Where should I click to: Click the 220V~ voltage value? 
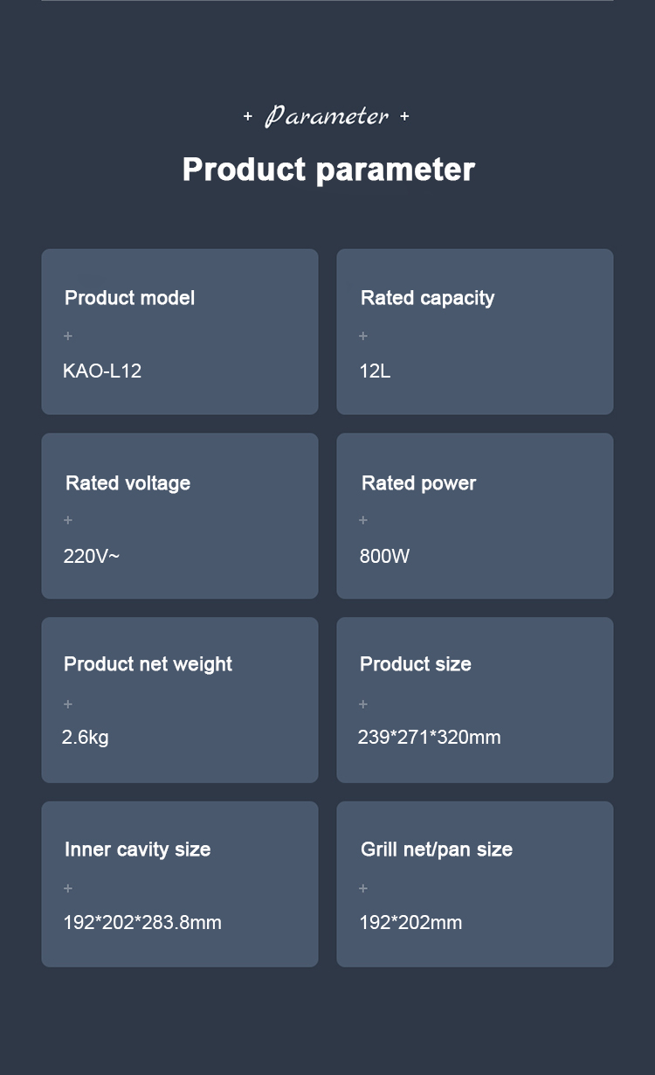91,557
